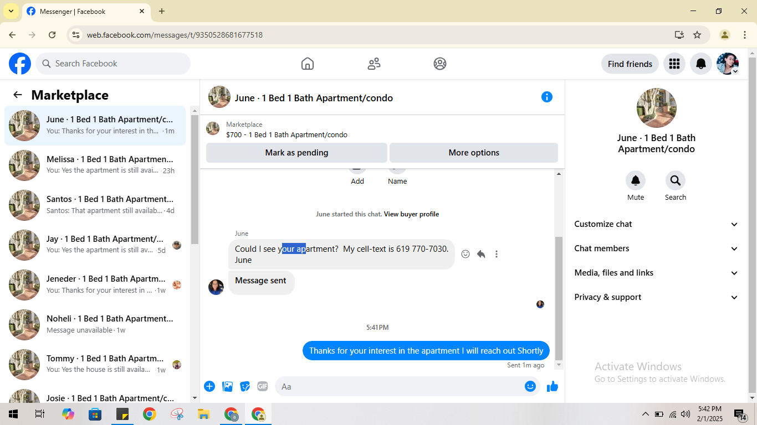Click listing thumbnail in right panel

[656, 108]
